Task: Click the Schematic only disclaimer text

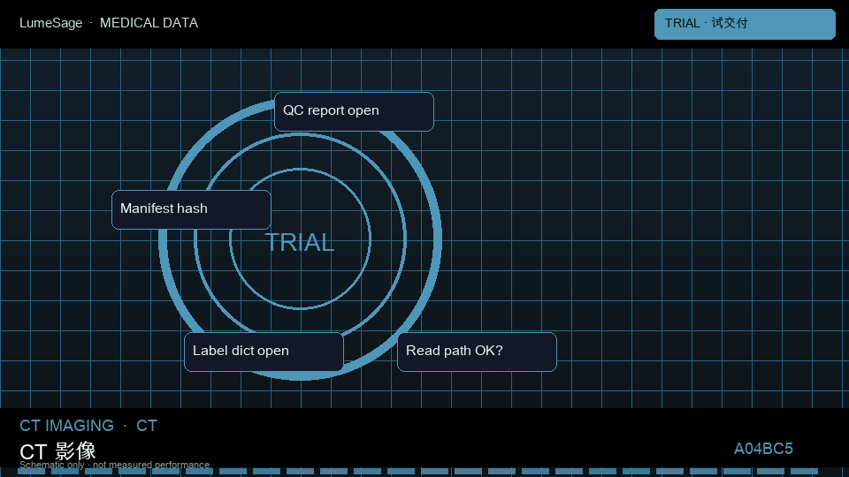Action: click(x=114, y=465)
